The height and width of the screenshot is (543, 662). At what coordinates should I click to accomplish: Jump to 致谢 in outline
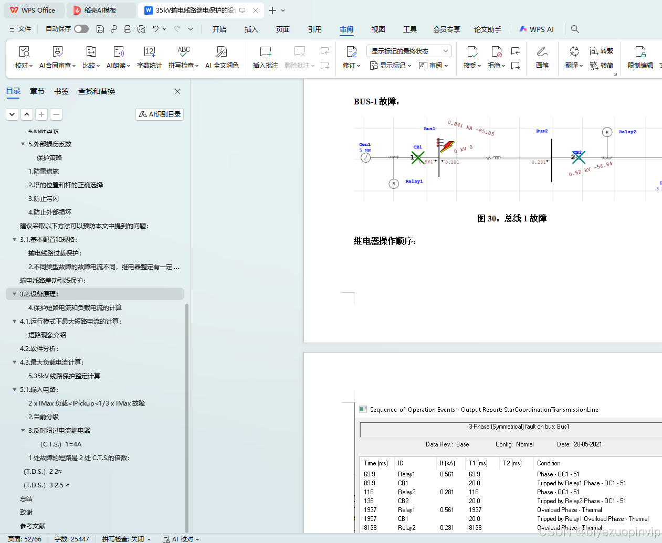coord(26,512)
